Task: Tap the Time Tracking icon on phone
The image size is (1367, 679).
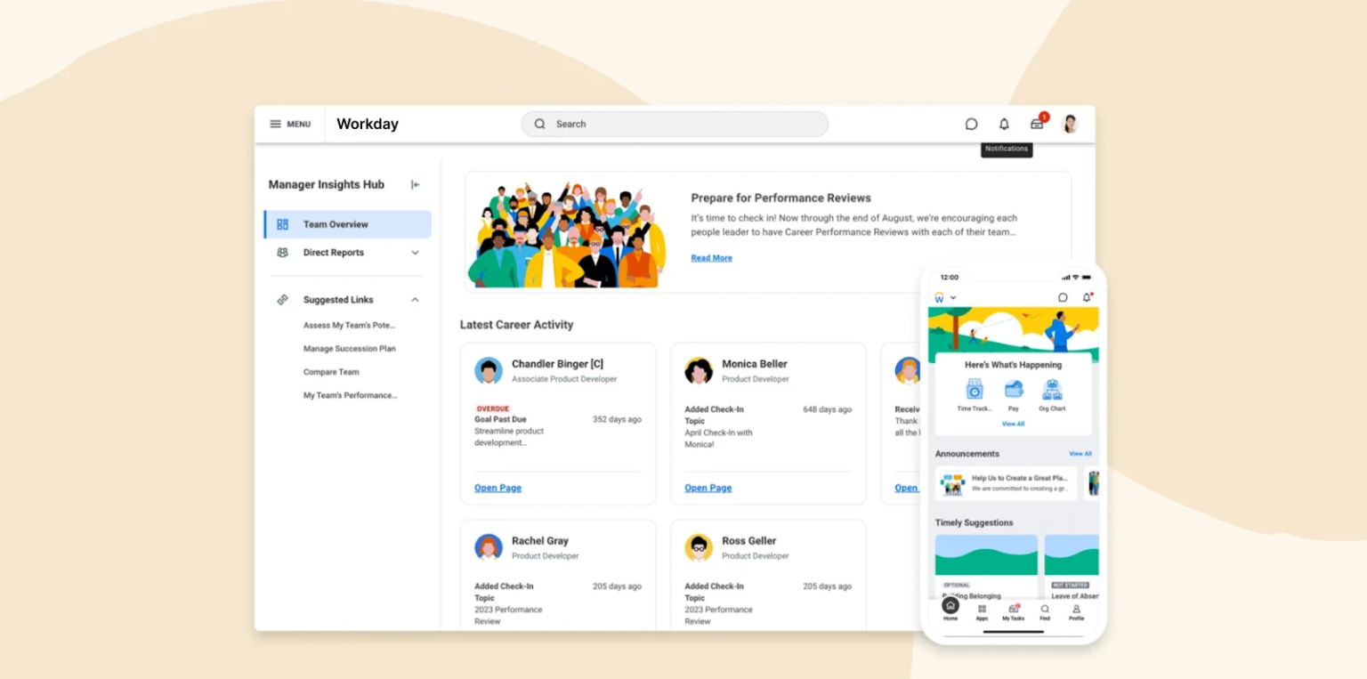Action: [x=975, y=390]
